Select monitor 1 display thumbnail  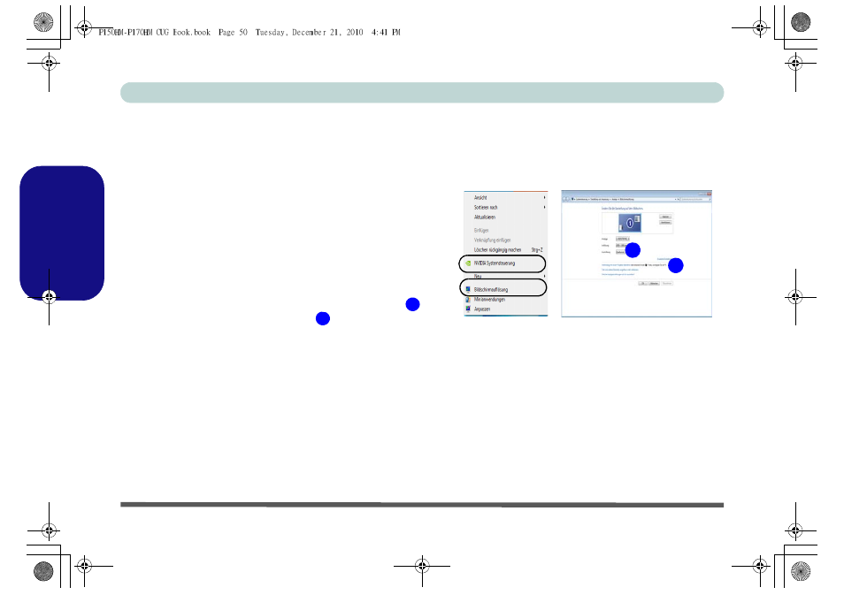pos(630,223)
